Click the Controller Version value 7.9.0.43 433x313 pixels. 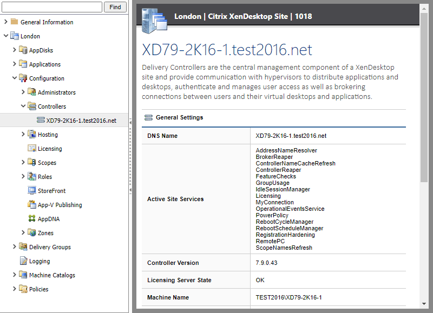click(266, 263)
